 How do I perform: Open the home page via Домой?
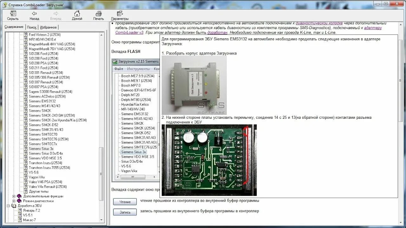click(x=77, y=16)
